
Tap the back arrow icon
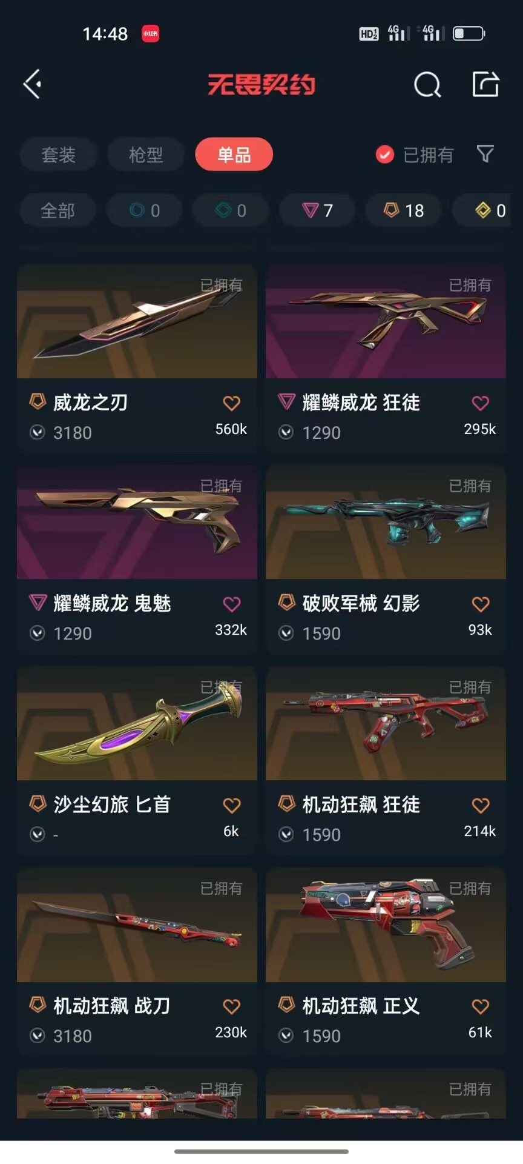pyautogui.click(x=32, y=84)
